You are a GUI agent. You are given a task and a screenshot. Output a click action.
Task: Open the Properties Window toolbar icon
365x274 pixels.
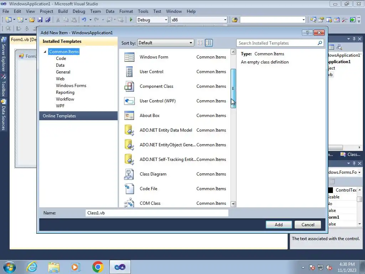coord(321,20)
